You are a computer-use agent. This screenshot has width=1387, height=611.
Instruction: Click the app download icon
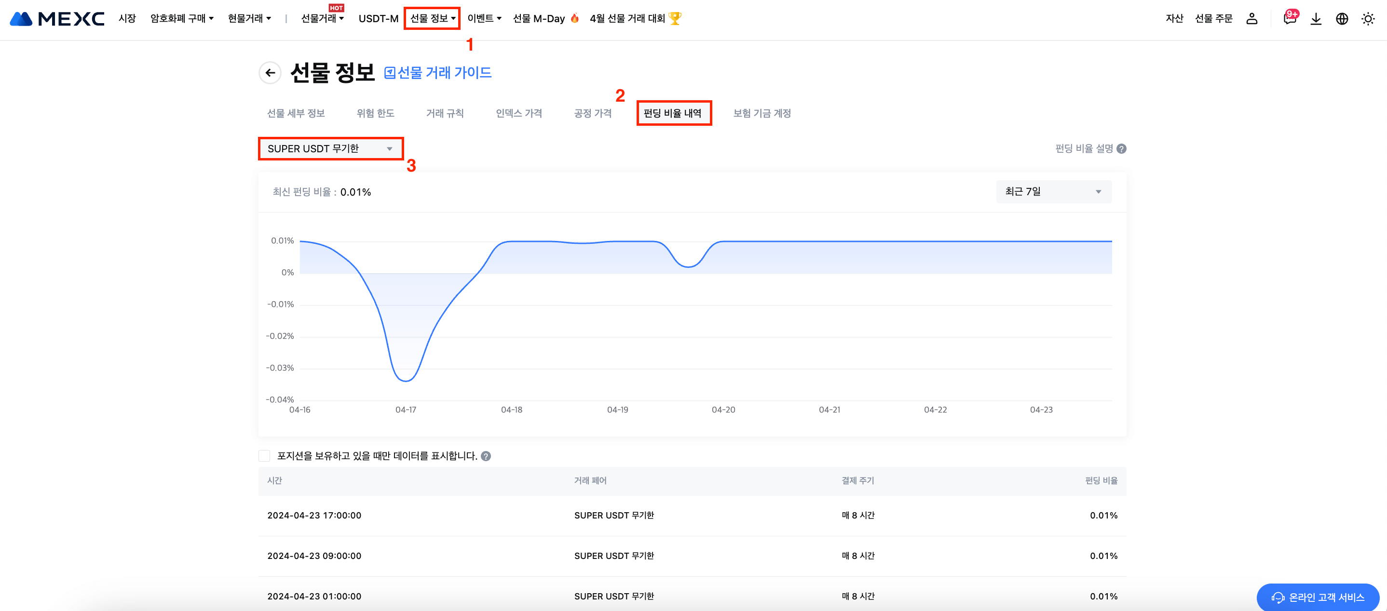tap(1316, 19)
